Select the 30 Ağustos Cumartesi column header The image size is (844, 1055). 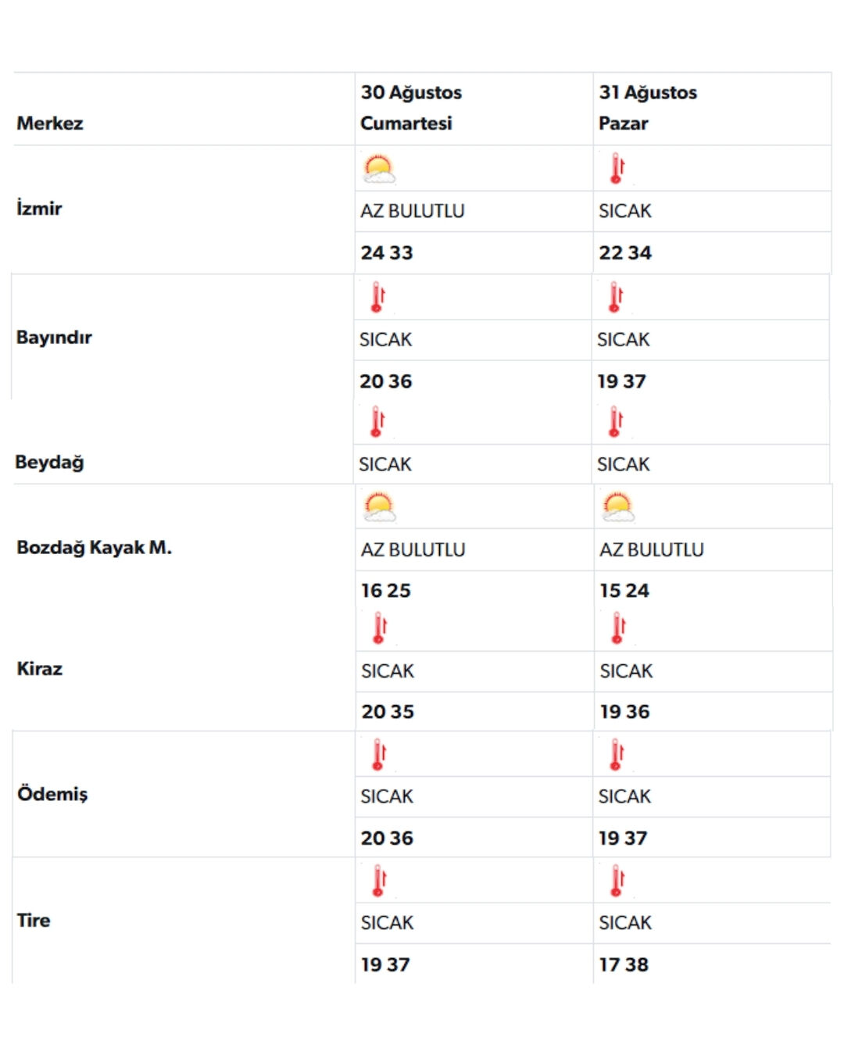[x=411, y=108]
